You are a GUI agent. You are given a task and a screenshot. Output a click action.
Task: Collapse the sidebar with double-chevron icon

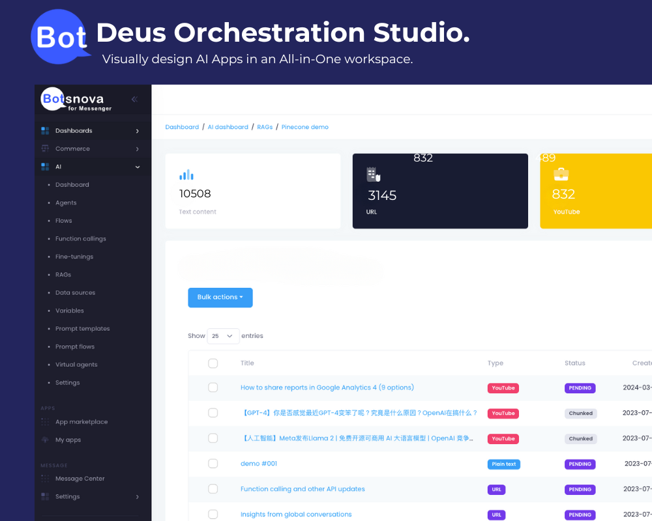click(134, 100)
